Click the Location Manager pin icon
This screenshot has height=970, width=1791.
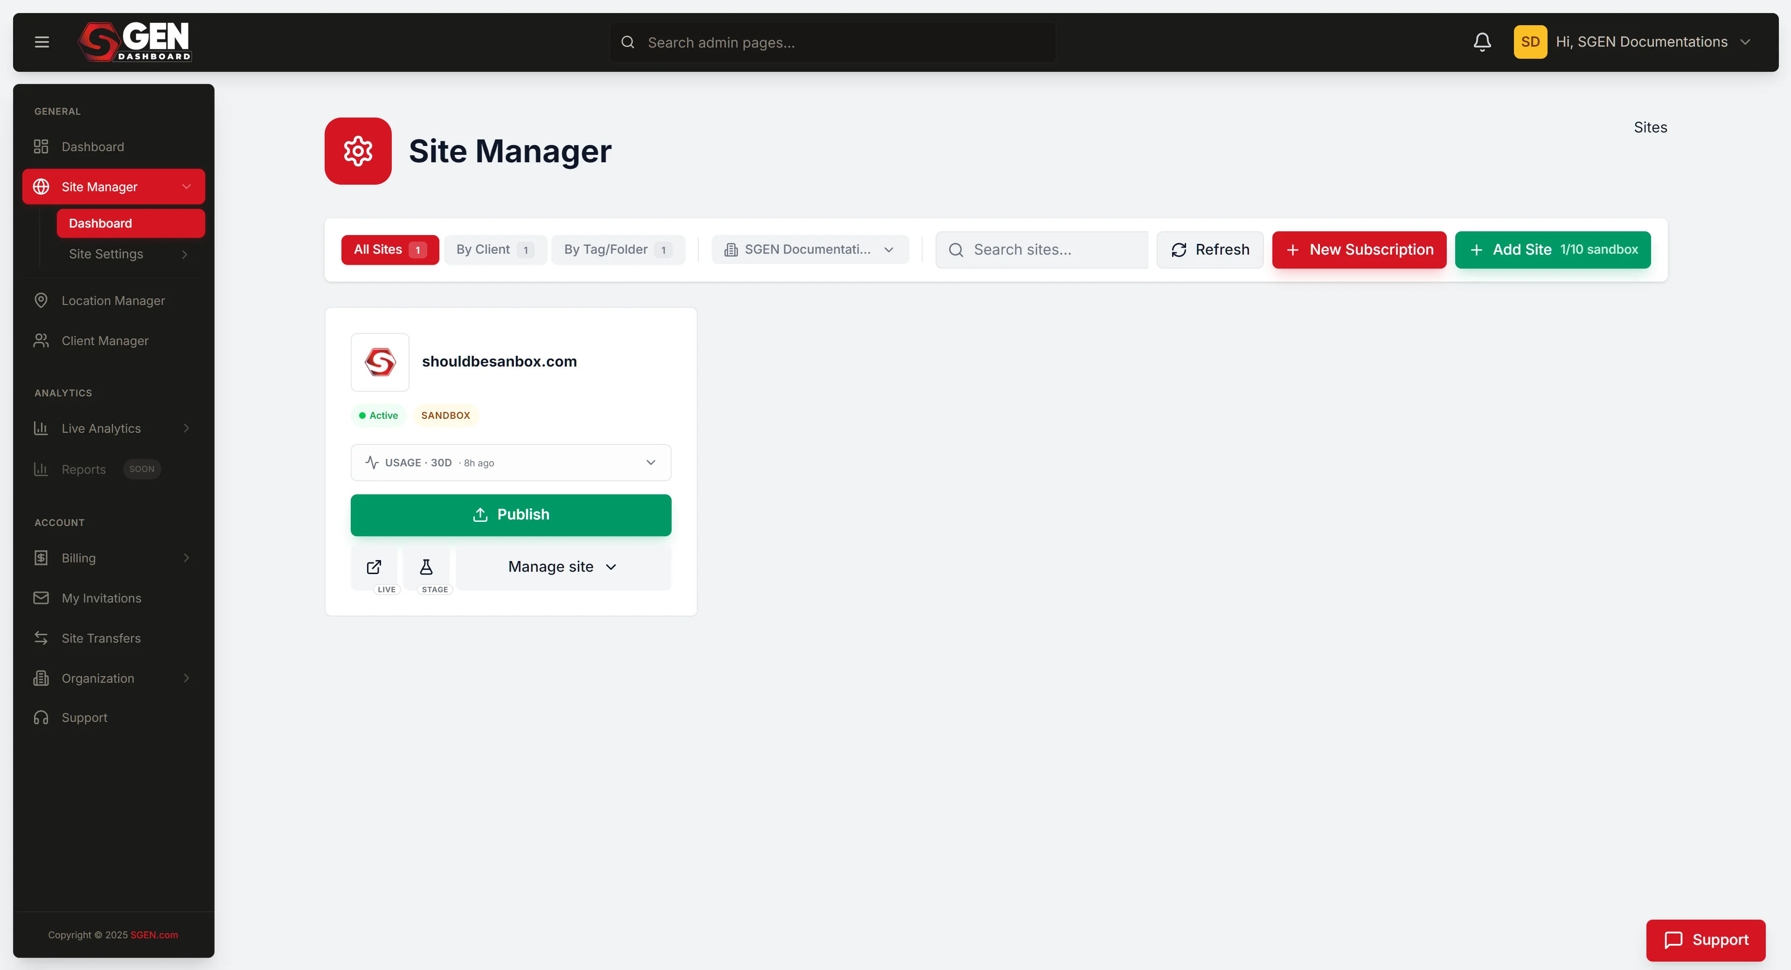point(41,300)
